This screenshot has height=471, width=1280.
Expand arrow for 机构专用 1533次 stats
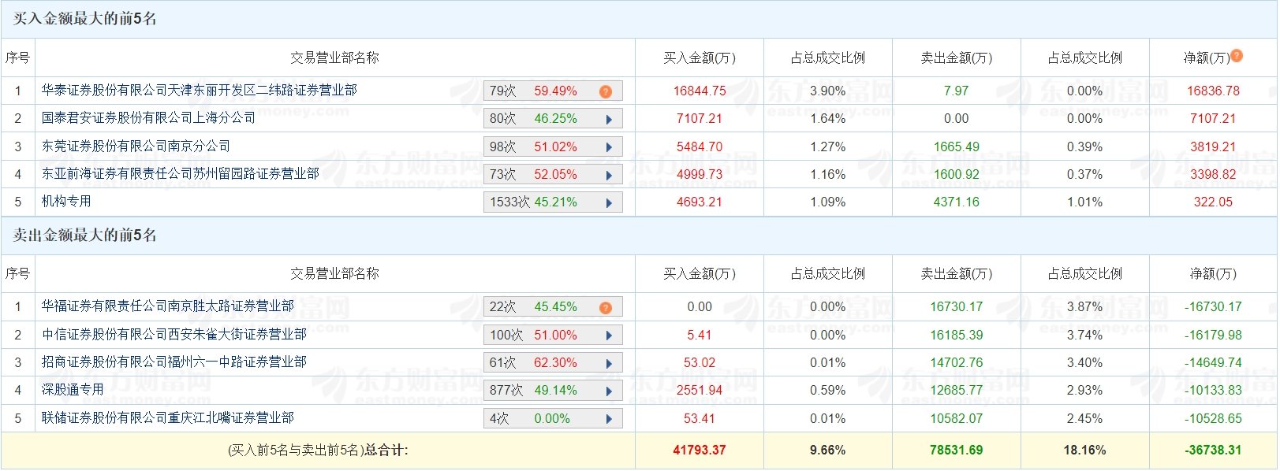click(x=609, y=202)
